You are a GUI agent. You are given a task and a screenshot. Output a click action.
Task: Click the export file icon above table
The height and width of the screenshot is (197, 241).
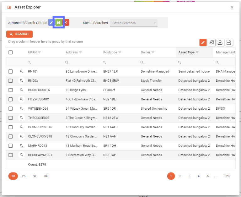coord(229,42)
